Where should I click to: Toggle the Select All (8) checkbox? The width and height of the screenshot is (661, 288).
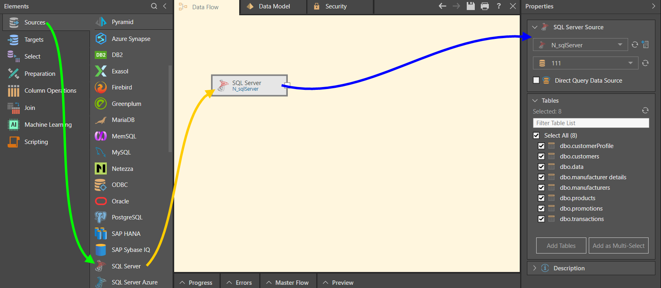coord(536,136)
